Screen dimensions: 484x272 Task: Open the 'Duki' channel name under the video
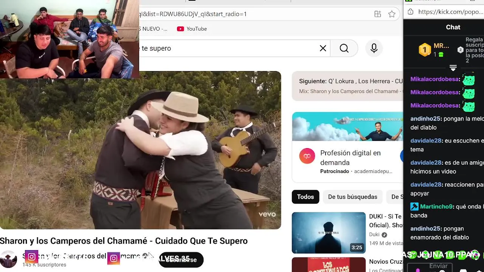tap(374, 235)
